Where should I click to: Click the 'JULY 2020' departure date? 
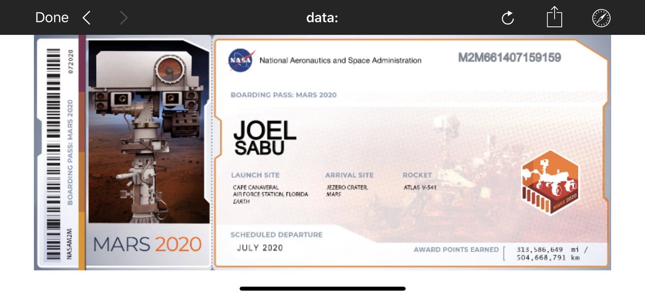(260, 248)
